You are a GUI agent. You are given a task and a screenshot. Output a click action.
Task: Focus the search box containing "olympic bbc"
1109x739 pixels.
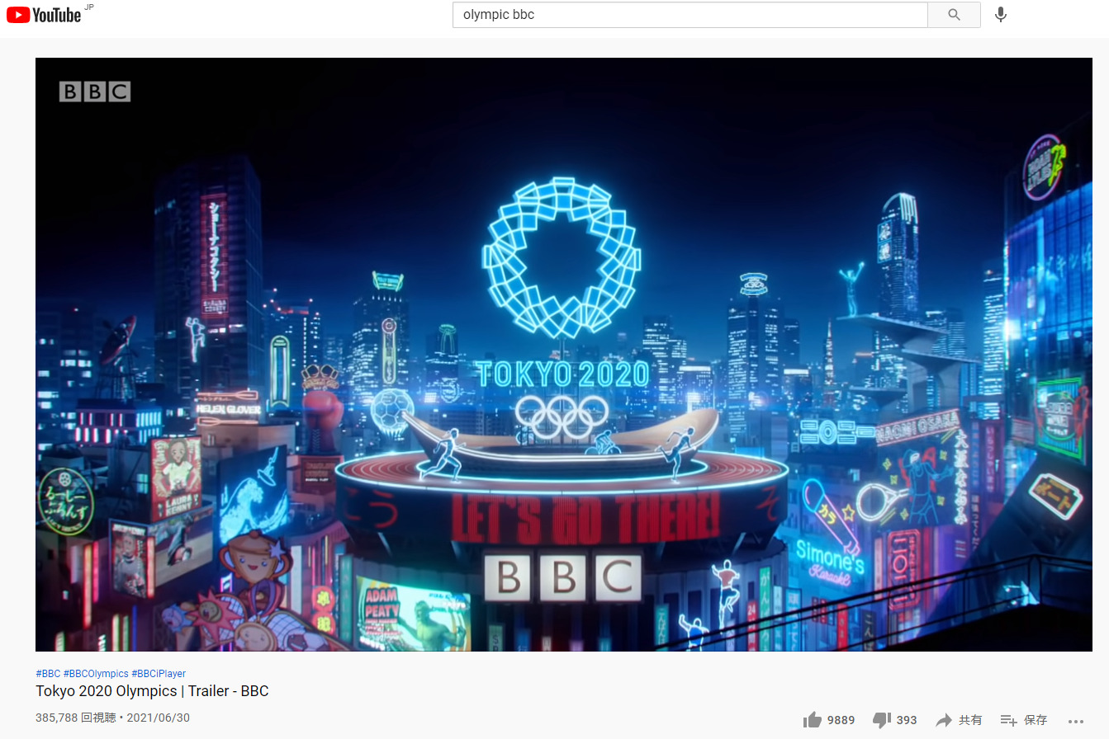pos(690,15)
